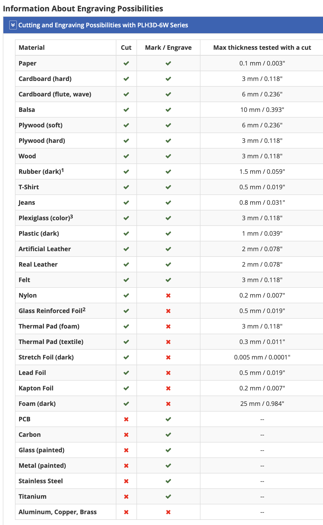Click the Cutting and Engraving Possibilities header bar
323x525 pixels.
(163, 25)
